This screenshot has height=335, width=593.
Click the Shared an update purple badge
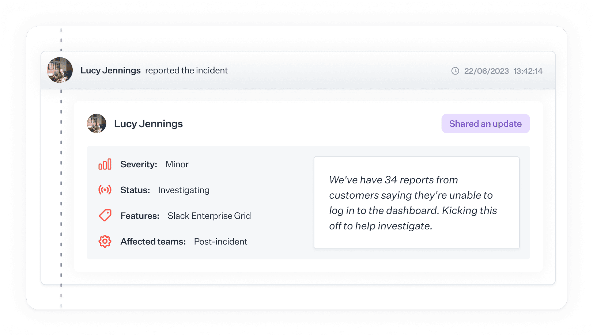tap(486, 123)
